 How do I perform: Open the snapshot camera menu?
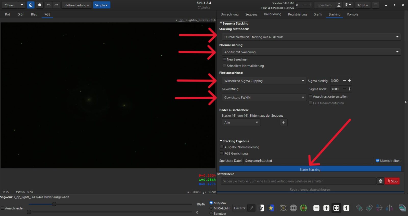[x=348, y=5]
